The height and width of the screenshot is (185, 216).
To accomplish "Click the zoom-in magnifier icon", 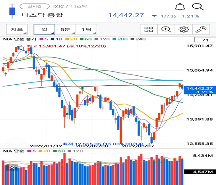I will pos(166,29).
